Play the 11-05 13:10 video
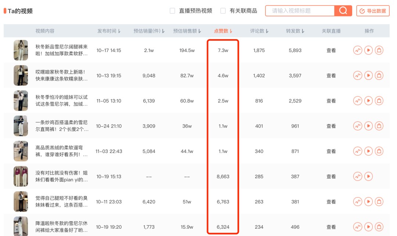The width and height of the screenshot is (397, 236). point(368,101)
